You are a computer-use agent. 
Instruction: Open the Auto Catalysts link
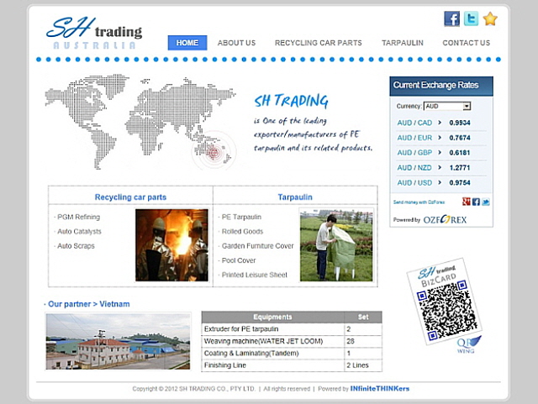click(x=79, y=232)
